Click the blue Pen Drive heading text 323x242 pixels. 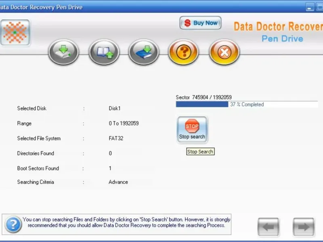[x=282, y=39]
